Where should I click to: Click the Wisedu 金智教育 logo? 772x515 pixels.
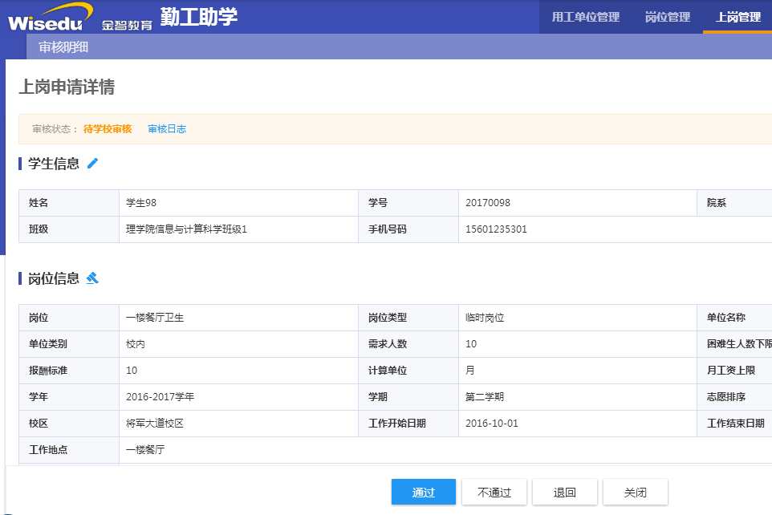[80, 18]
